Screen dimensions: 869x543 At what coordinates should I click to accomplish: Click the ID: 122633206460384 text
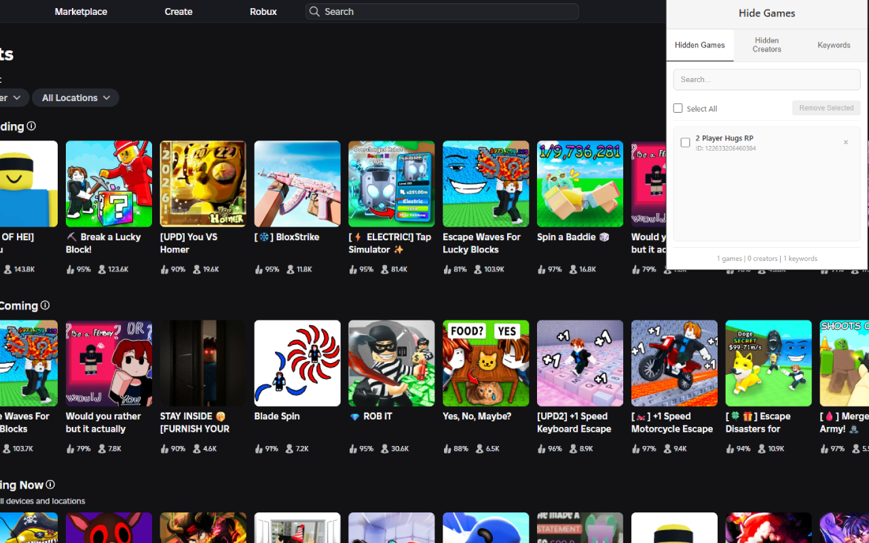pos(726,148)
